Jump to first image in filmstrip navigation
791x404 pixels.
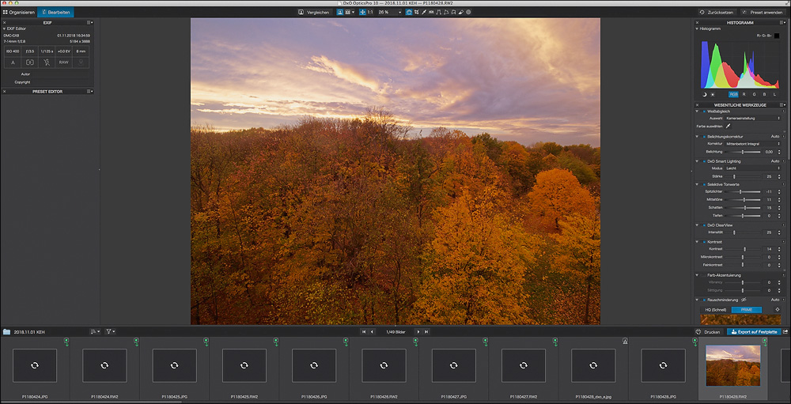363,331
